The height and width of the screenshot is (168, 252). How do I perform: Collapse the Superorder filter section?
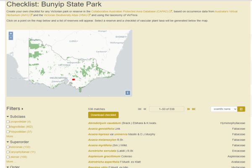(x=8, y=142)
